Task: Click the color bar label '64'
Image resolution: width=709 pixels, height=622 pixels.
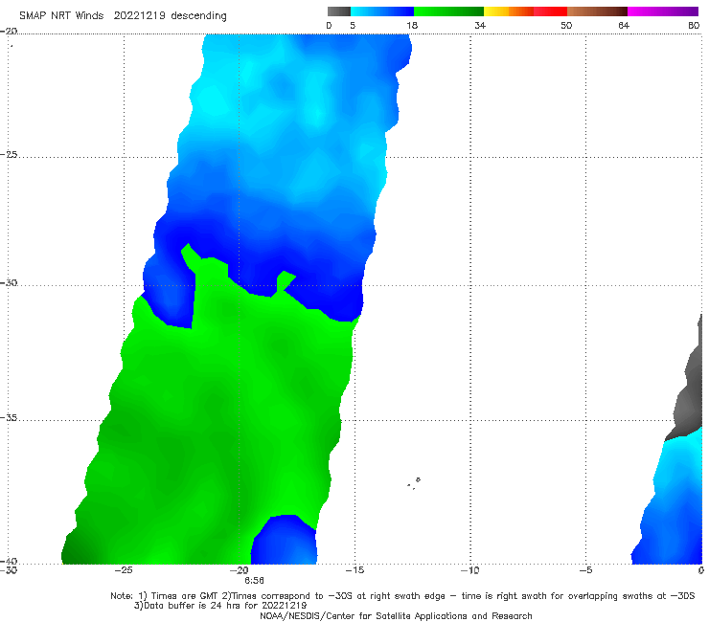Action: click(x=624, y=25)
